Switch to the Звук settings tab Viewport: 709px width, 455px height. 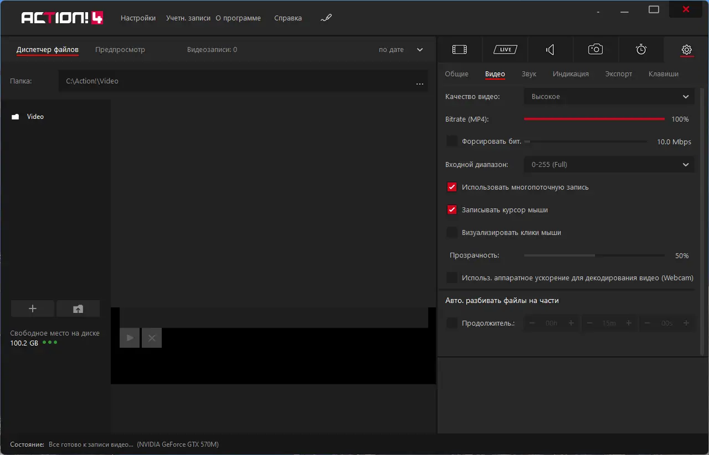(528, 74)
